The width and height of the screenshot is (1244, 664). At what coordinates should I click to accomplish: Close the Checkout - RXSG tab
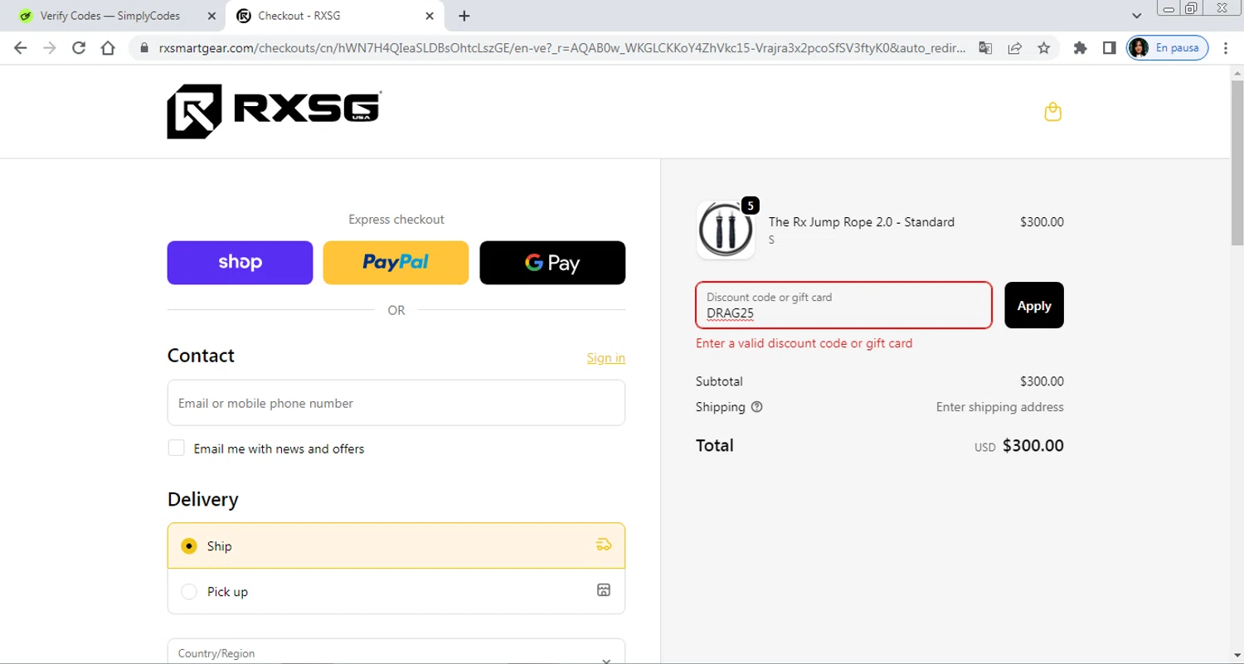pos(430,16)
